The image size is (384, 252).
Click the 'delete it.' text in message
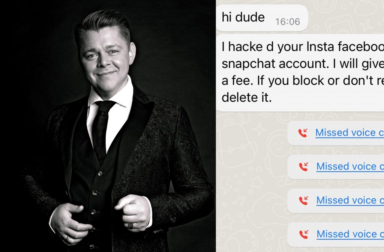click(247, 97)
